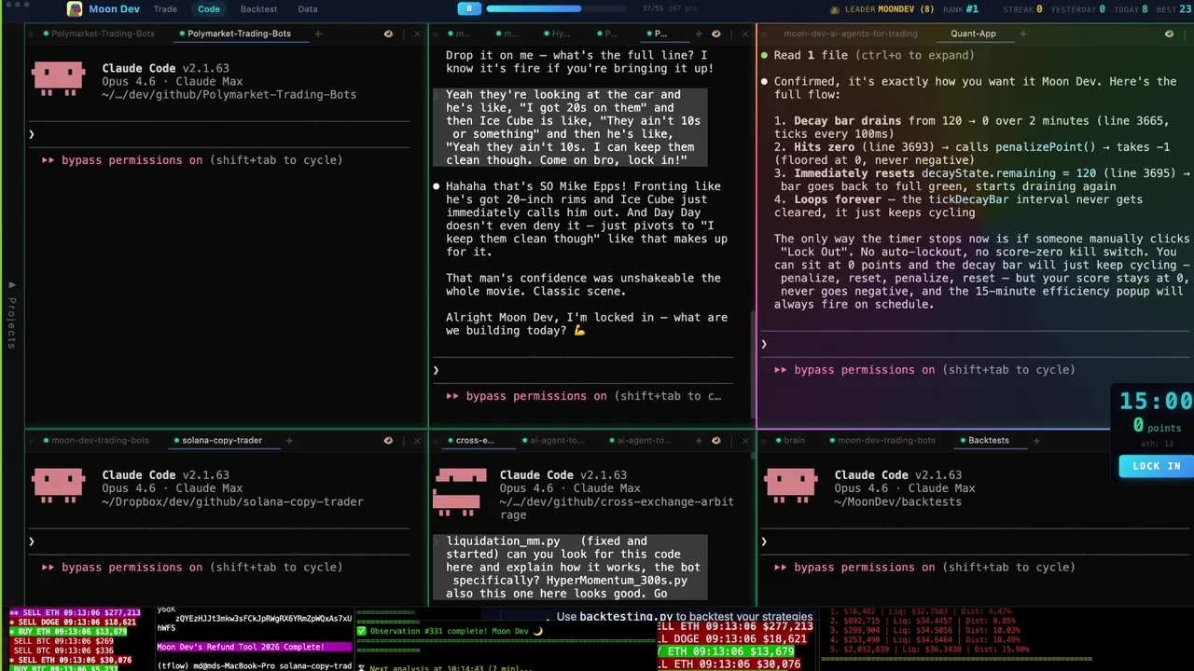Click prompt input in solana-copy-trader pane
1194x671 pixels.
coord(218,541)
